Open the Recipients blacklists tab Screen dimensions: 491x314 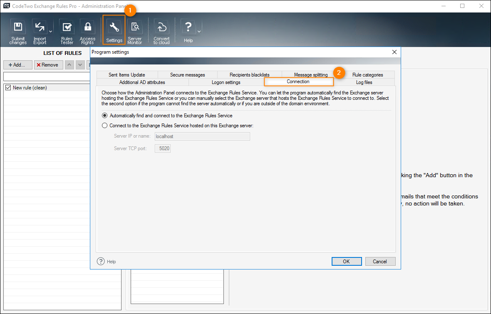[250, 75]
